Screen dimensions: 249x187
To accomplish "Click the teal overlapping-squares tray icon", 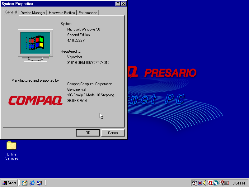I will pyautogui.click(x=216, y=183).
